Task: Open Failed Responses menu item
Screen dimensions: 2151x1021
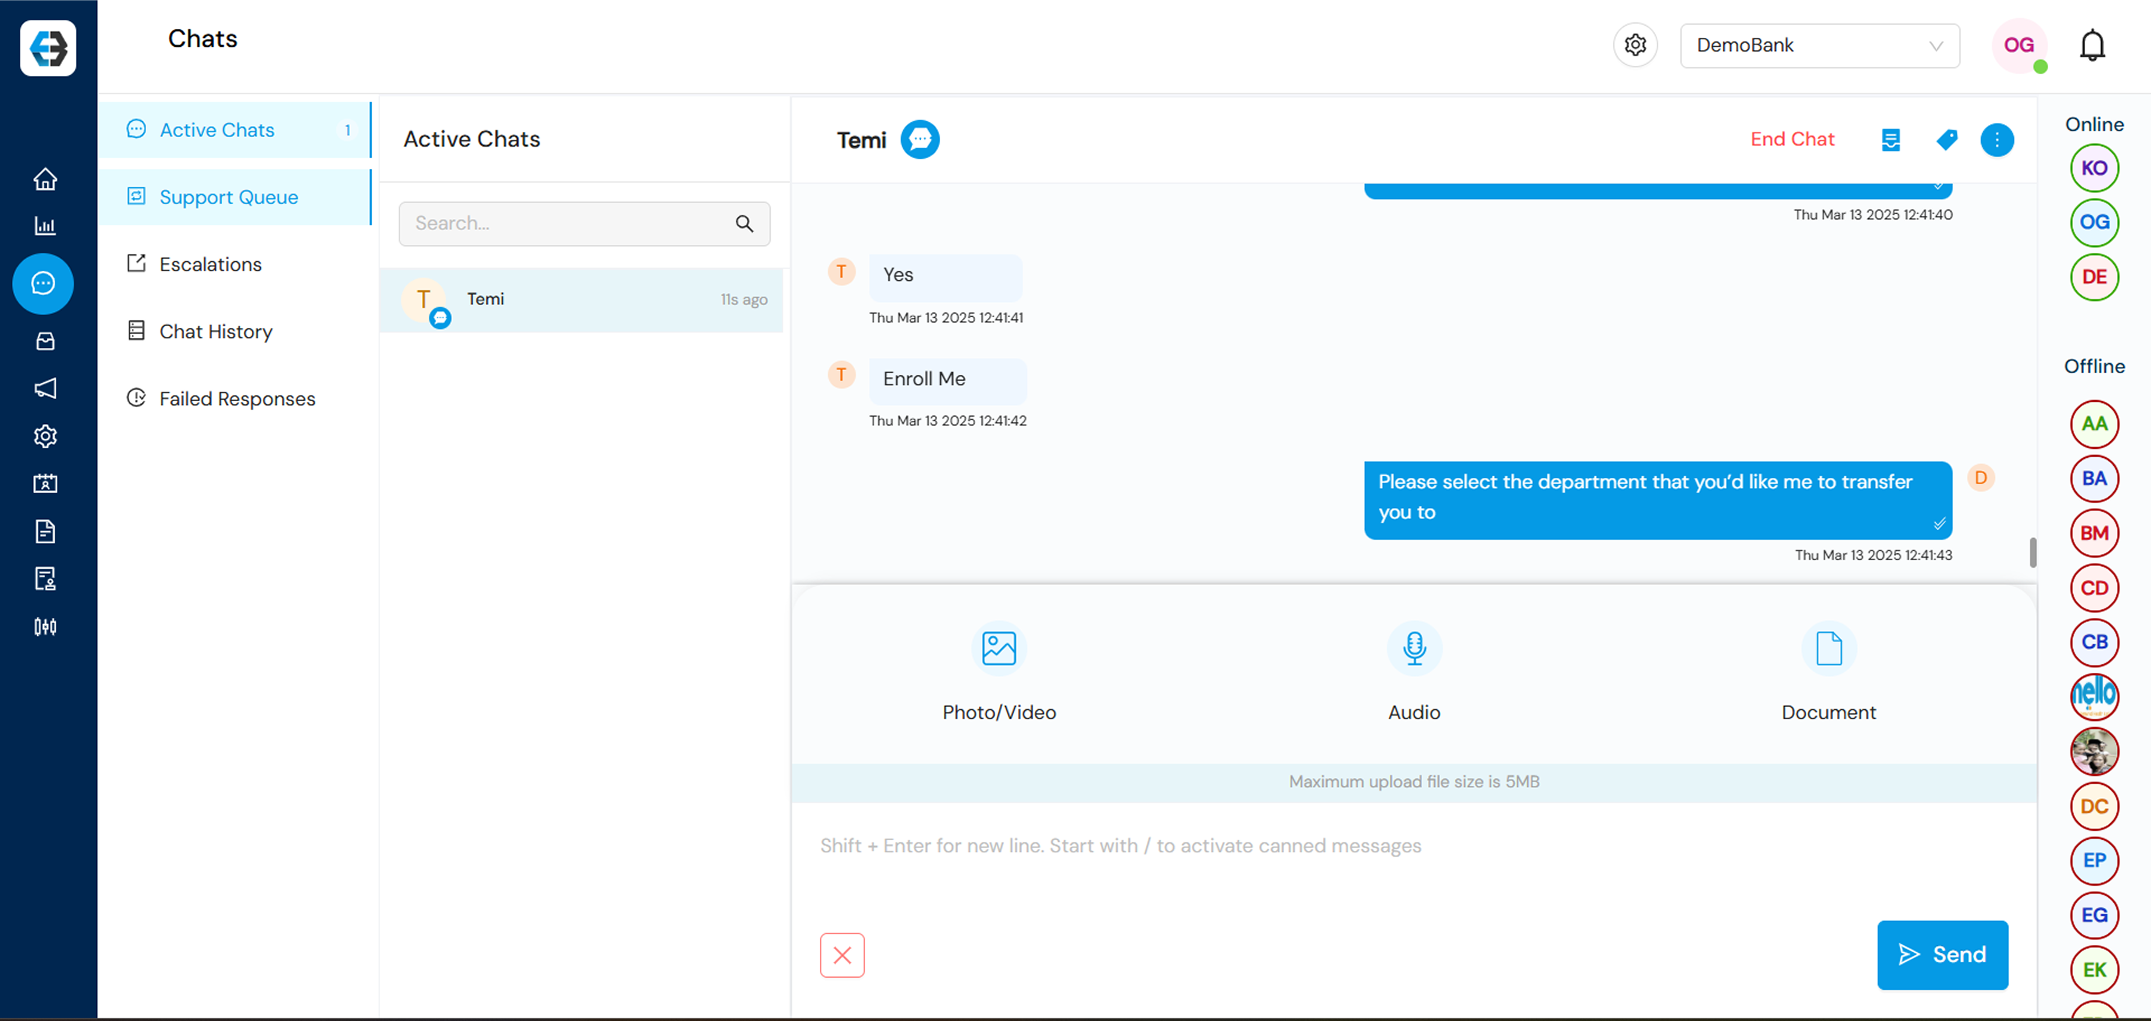Action: click(235, 399)
